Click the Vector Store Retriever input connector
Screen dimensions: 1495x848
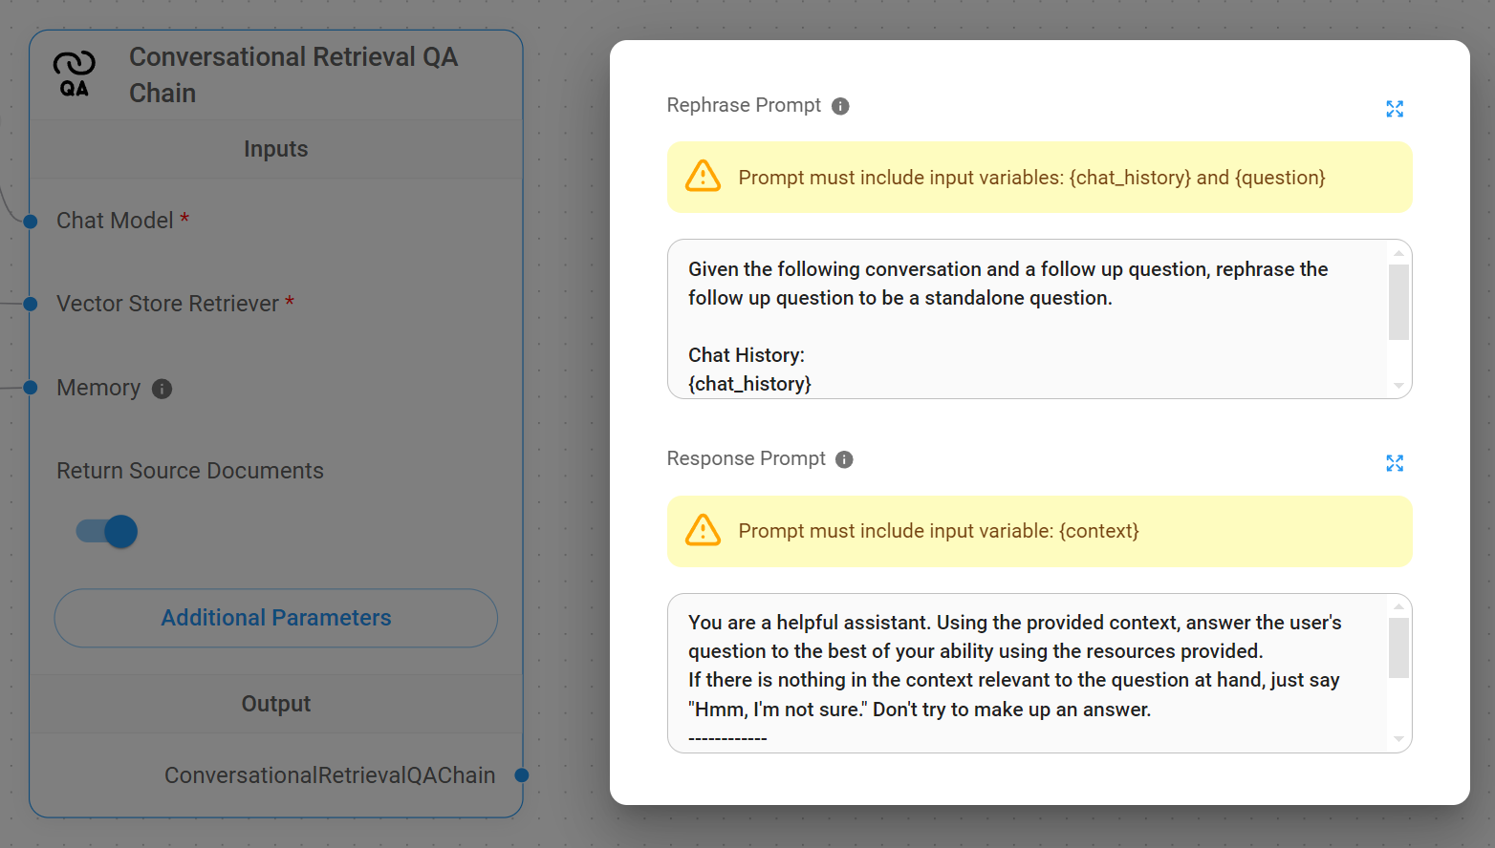tap(31, 304)
